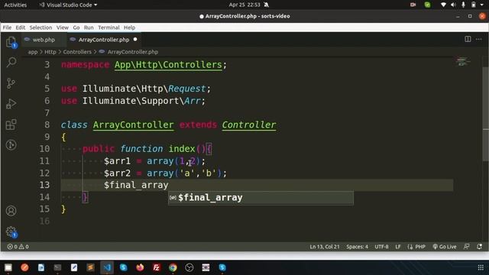Image resolution: width=489 pixels, height=275 pixels.
Task: Start server with Go Live
Action: 445,247
